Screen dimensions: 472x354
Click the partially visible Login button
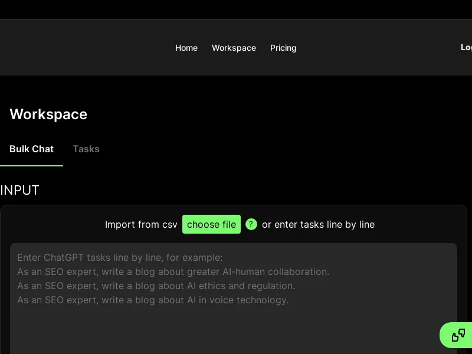466,47
